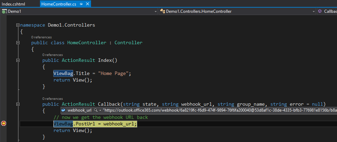This screenshot has width=337, height=142.
Task: Click the Callback method cube icon
Action: (x=320, y=11)
